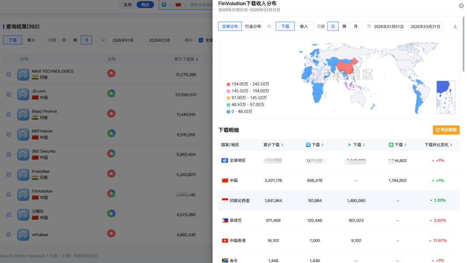Toggle FinVolution row checkbox
The width and height of the screenshot is (467, 263).
9,195
